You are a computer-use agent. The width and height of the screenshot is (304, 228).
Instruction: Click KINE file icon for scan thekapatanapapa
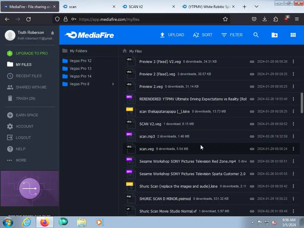pos(131,111)
